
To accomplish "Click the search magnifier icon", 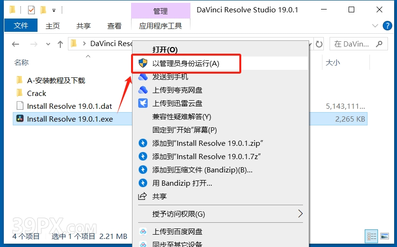I will (x=379, y=44).
